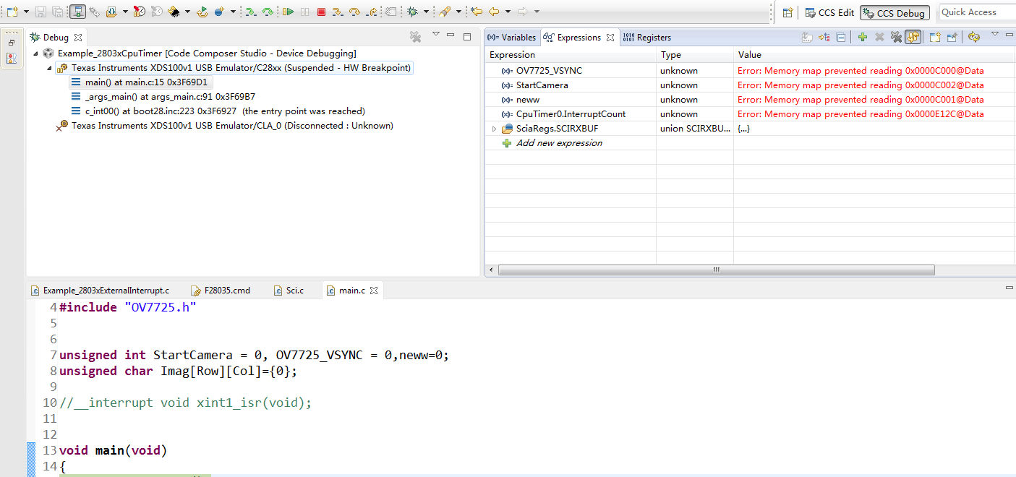Screen dimensions: 1016x477
Task: Click the Step Return icon
Action: click(x=372, y=12)
